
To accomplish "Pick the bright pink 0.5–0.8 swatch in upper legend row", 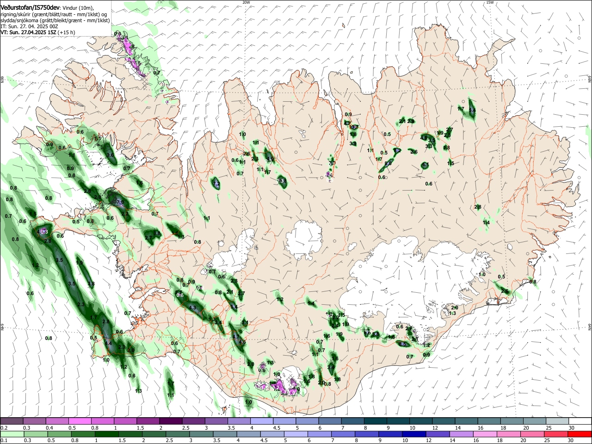I will pyautogui.click(x=80, y=421).
